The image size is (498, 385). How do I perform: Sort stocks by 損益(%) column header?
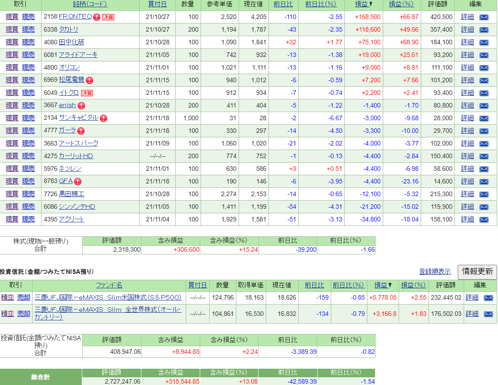click(x=401, y=4)
